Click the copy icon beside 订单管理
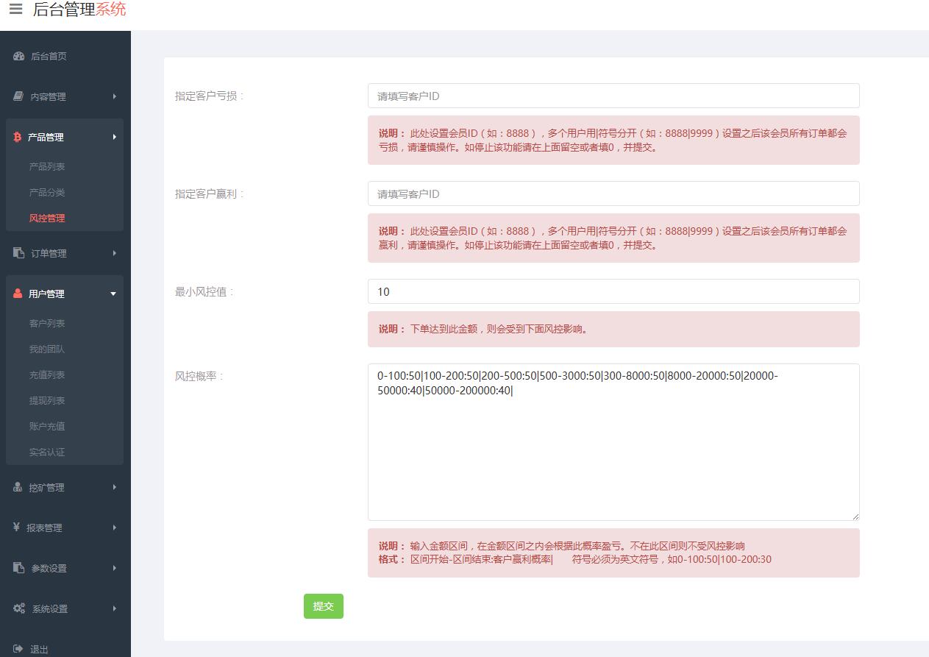The width and height of the screenshot is (929, 657). click(x=19, y=253)
